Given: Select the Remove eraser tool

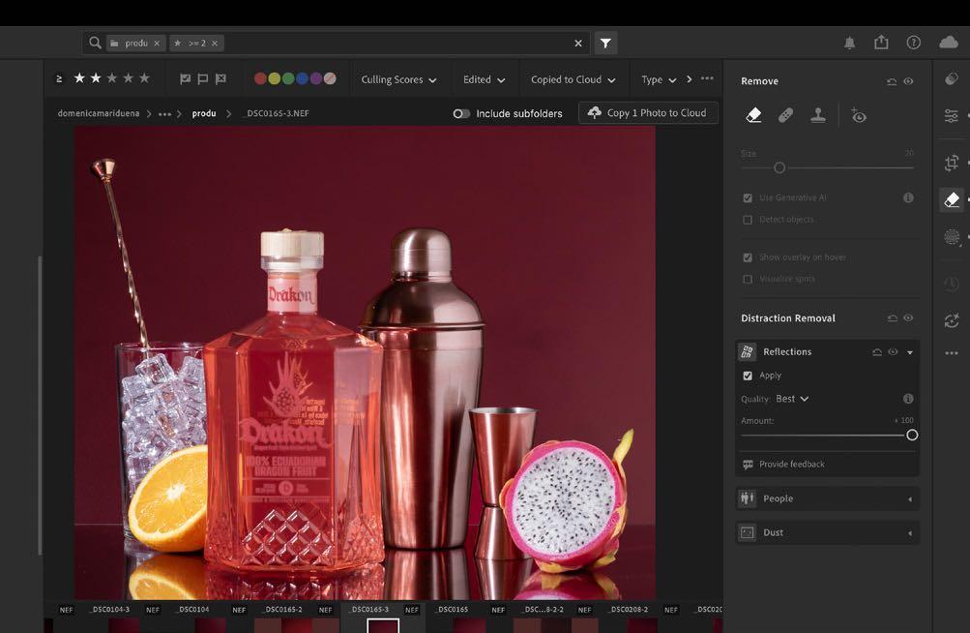Looking at the screenshot, I should tap(754, 115).
